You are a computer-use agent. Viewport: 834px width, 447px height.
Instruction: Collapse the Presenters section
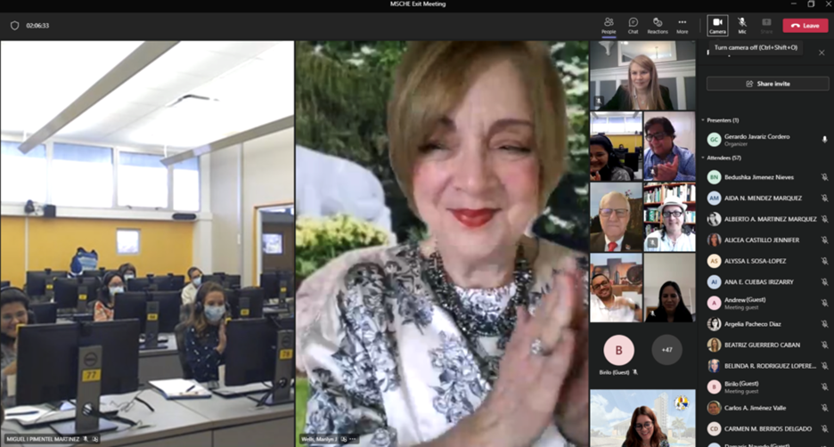click(703, 120)
